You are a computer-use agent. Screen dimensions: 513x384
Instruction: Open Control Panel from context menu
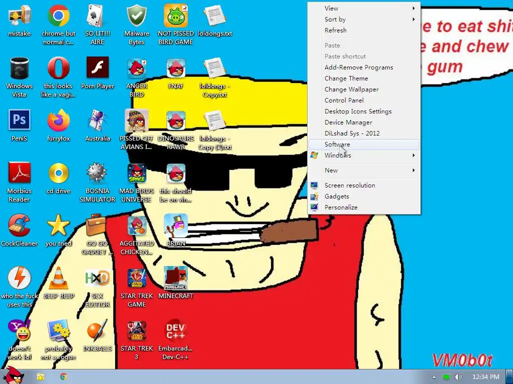(x=364, y=100)
